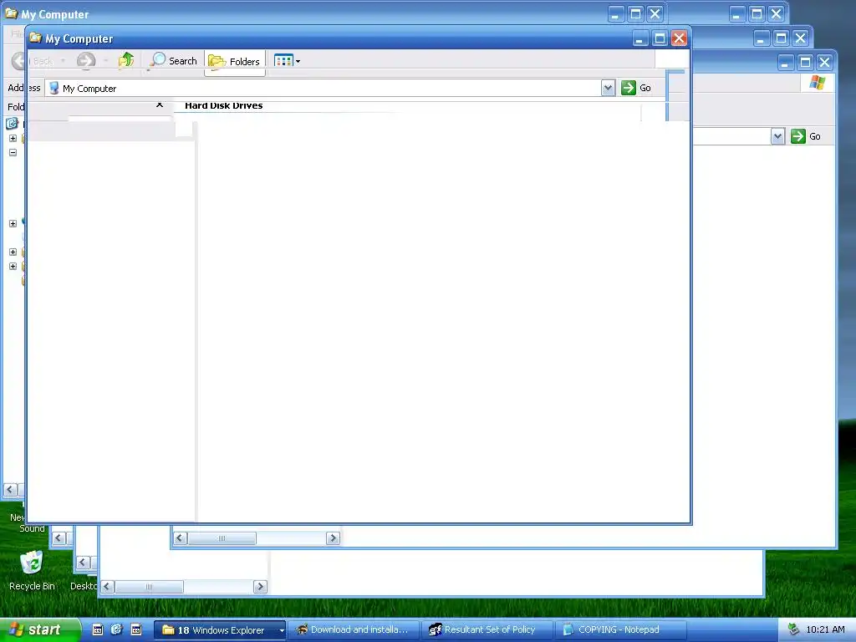The height and width of the screenshot is (642, 856).
Task: Click the front window title bar folder icon
Action: point(35,38)
